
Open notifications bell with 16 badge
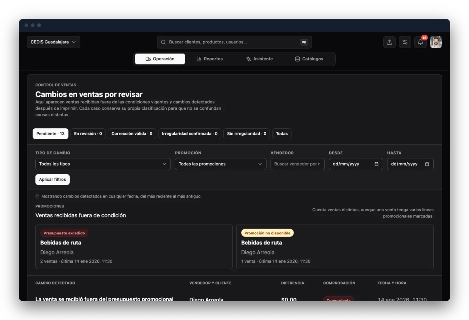point(420,42)
